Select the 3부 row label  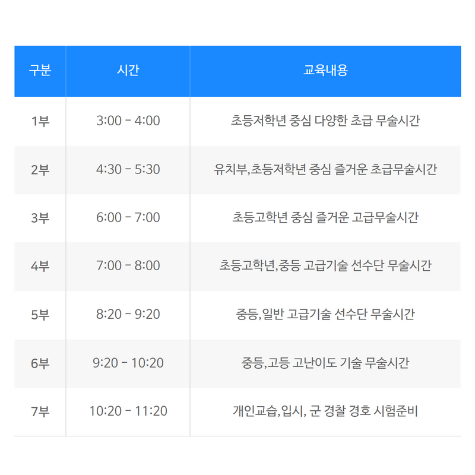40,218
